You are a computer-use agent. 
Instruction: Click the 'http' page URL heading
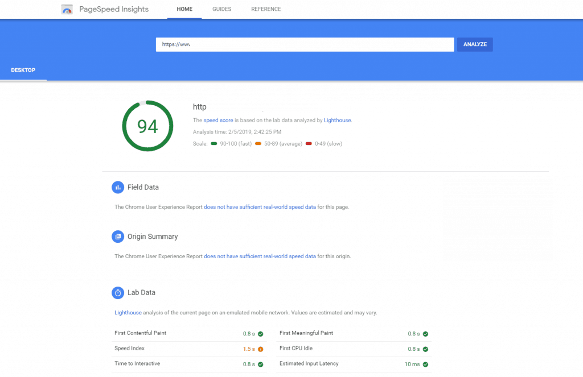coord(200,107)
